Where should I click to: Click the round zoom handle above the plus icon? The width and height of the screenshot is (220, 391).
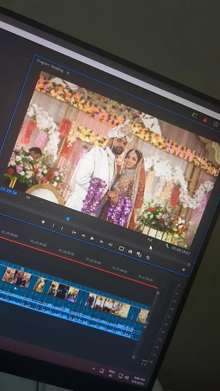(x=189, y=264)
